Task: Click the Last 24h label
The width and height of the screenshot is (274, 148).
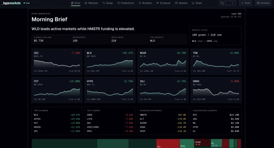Action: [x=236, y=14]
